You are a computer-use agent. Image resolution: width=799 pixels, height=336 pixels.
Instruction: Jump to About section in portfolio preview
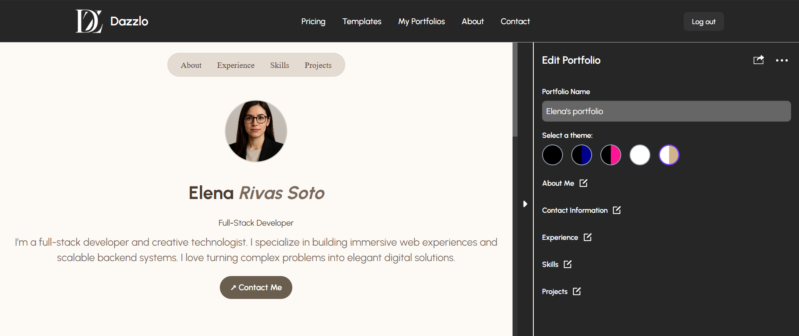[191, 65]
